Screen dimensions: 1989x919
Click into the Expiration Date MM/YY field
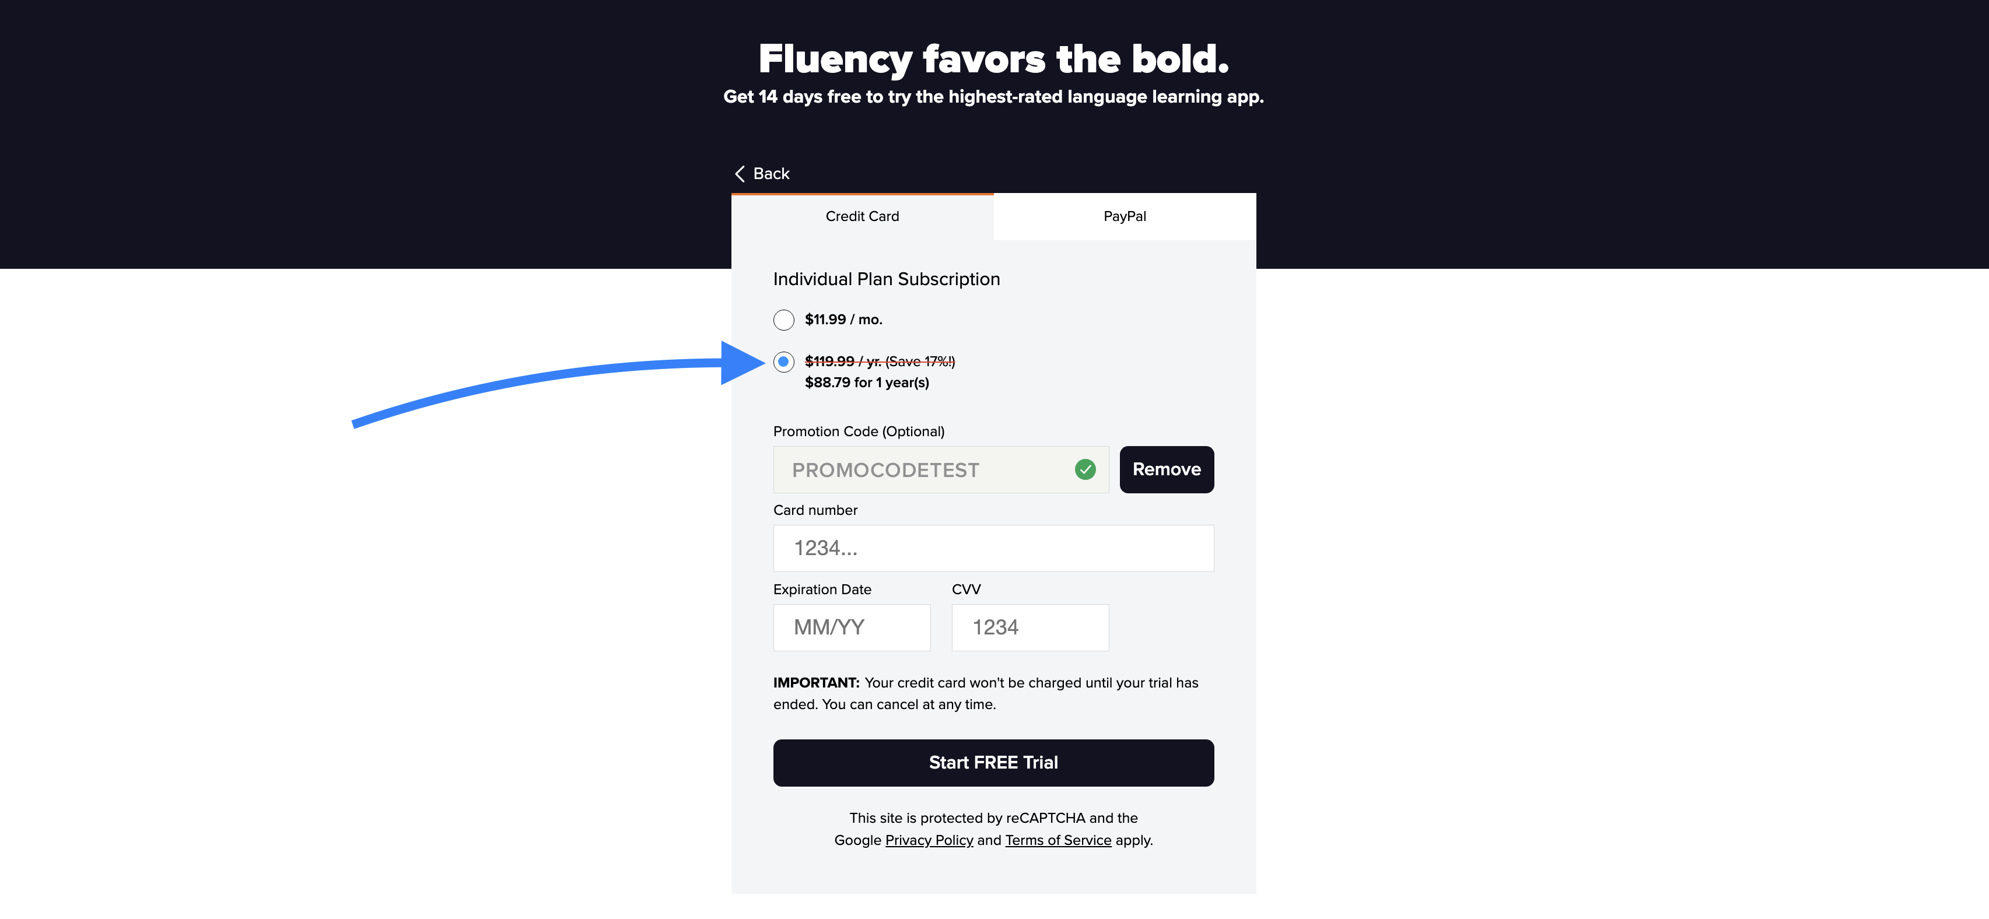click(x=852, y=627)
